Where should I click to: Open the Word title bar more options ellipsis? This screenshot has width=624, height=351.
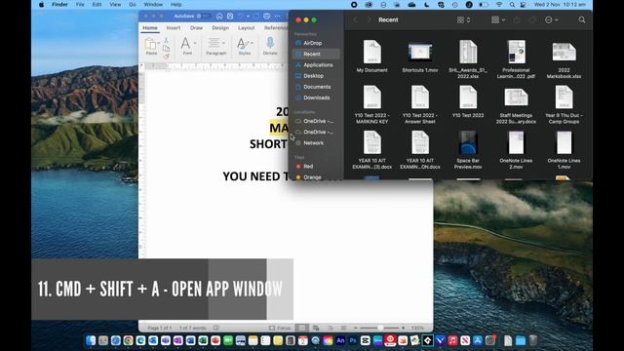pyautogui.click(x=277, y=16)
